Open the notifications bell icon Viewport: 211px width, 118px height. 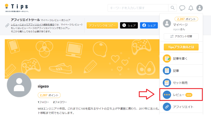pos(191,8)
